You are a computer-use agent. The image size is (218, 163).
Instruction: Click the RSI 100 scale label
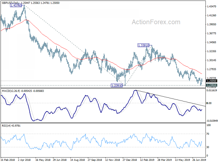coord(209,125)
